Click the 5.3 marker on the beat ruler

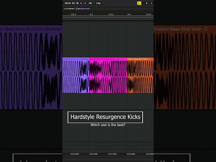pyautogui.click(x=91, y=15)
